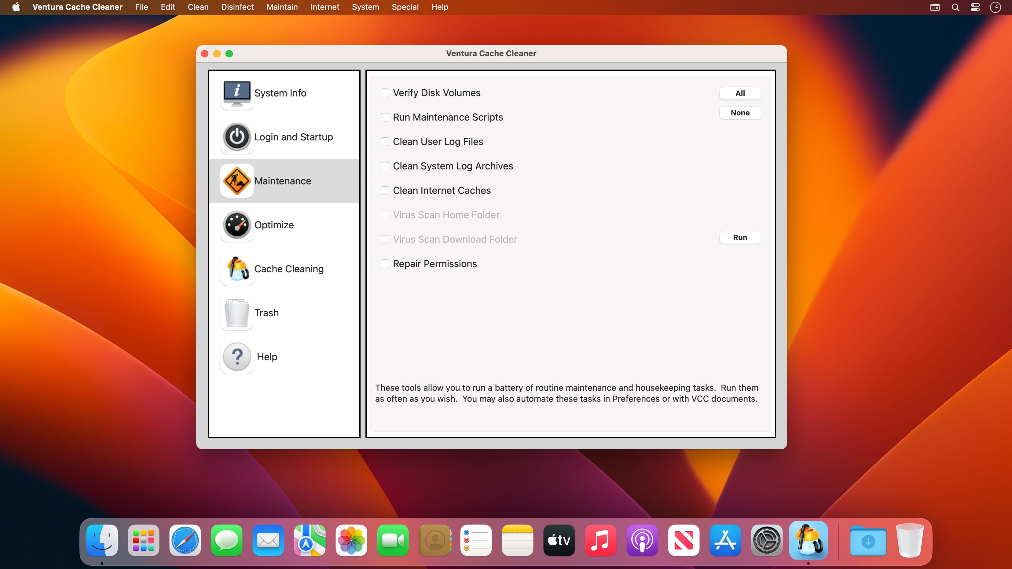Select Clean User Log Files checkbox

click(x=385, y=142)
